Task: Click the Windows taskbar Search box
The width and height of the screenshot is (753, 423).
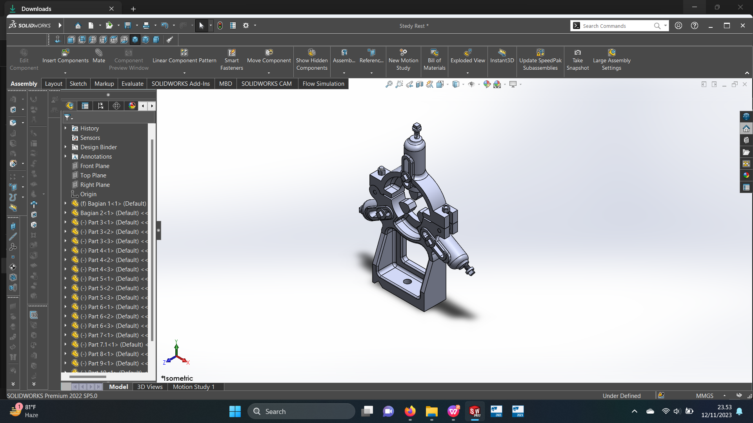Action: tap(301, 411)
